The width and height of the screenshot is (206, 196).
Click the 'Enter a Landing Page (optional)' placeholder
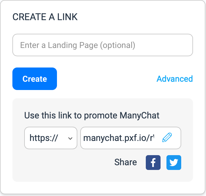(78, 45)
